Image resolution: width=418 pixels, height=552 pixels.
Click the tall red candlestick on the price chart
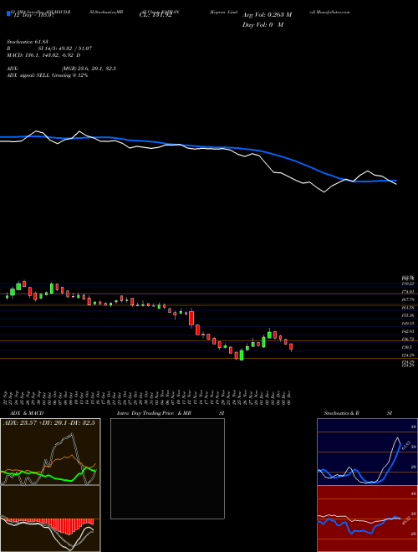191,318
